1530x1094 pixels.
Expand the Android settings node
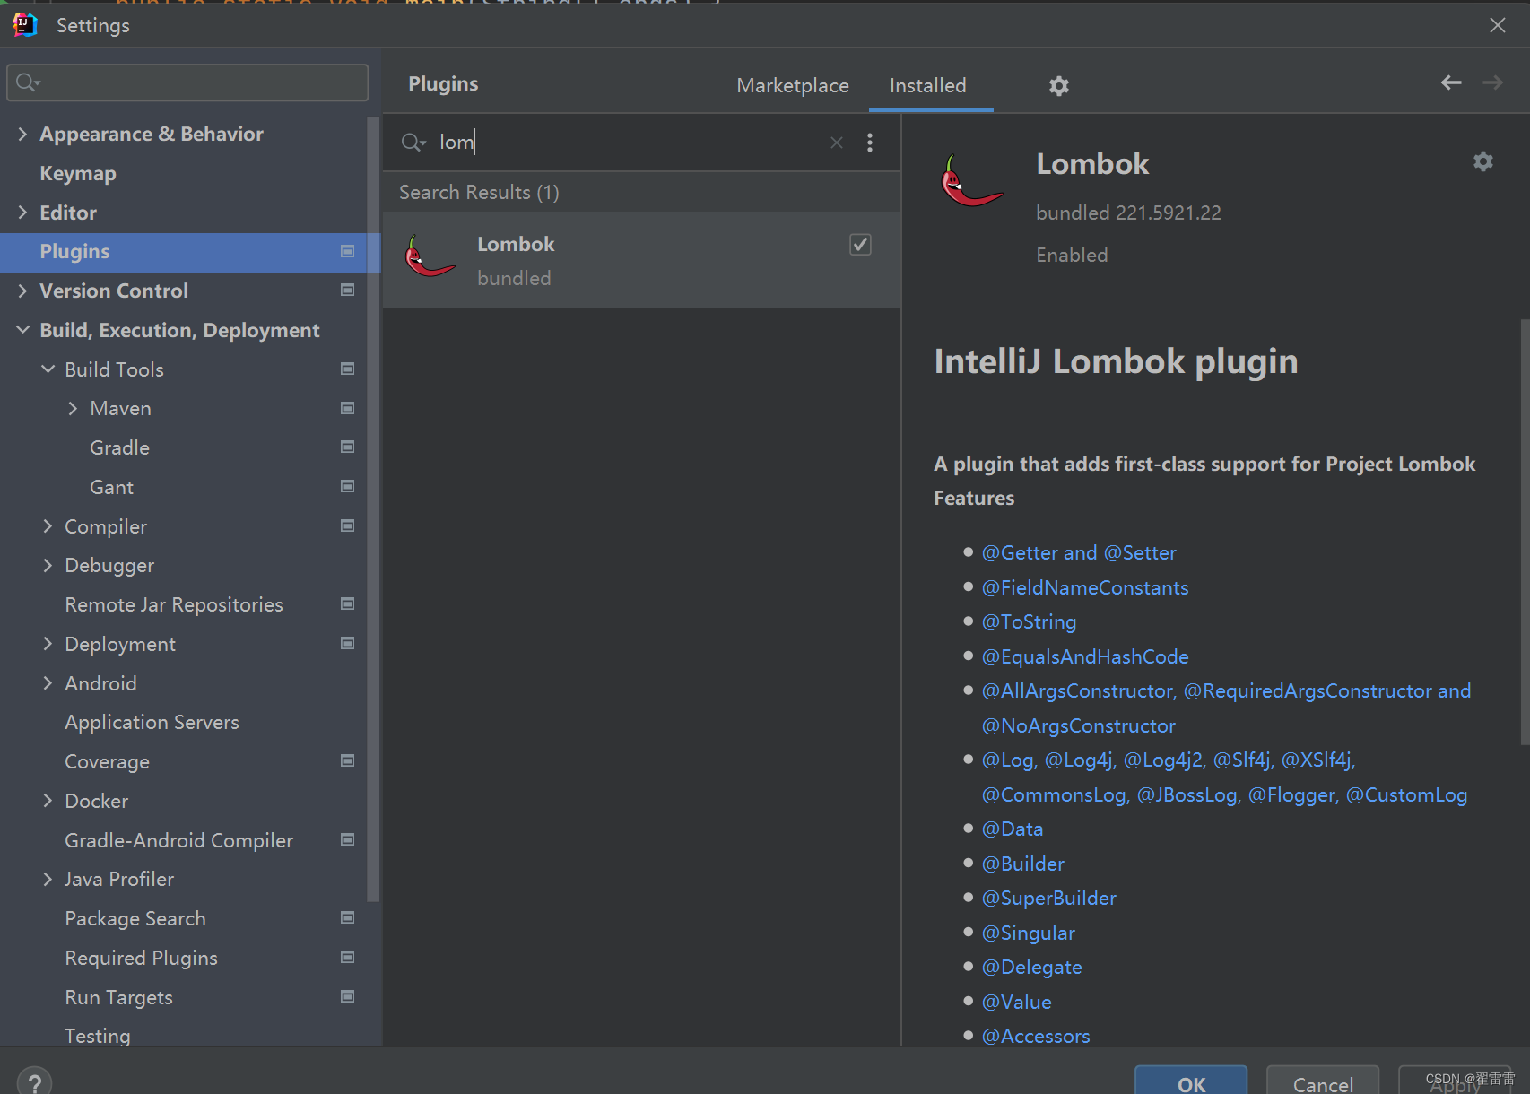48,683
